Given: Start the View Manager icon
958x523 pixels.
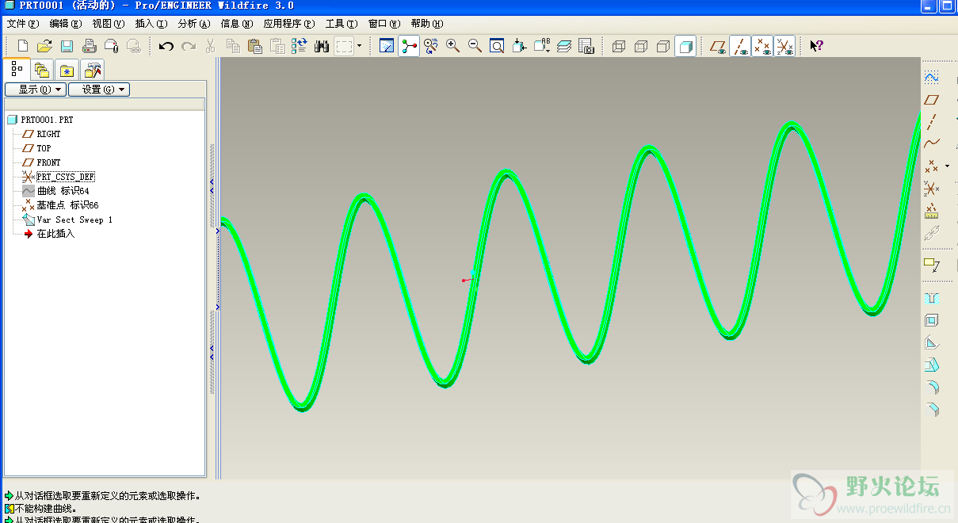Looking at the screenshot, I should tap(586, 46).
